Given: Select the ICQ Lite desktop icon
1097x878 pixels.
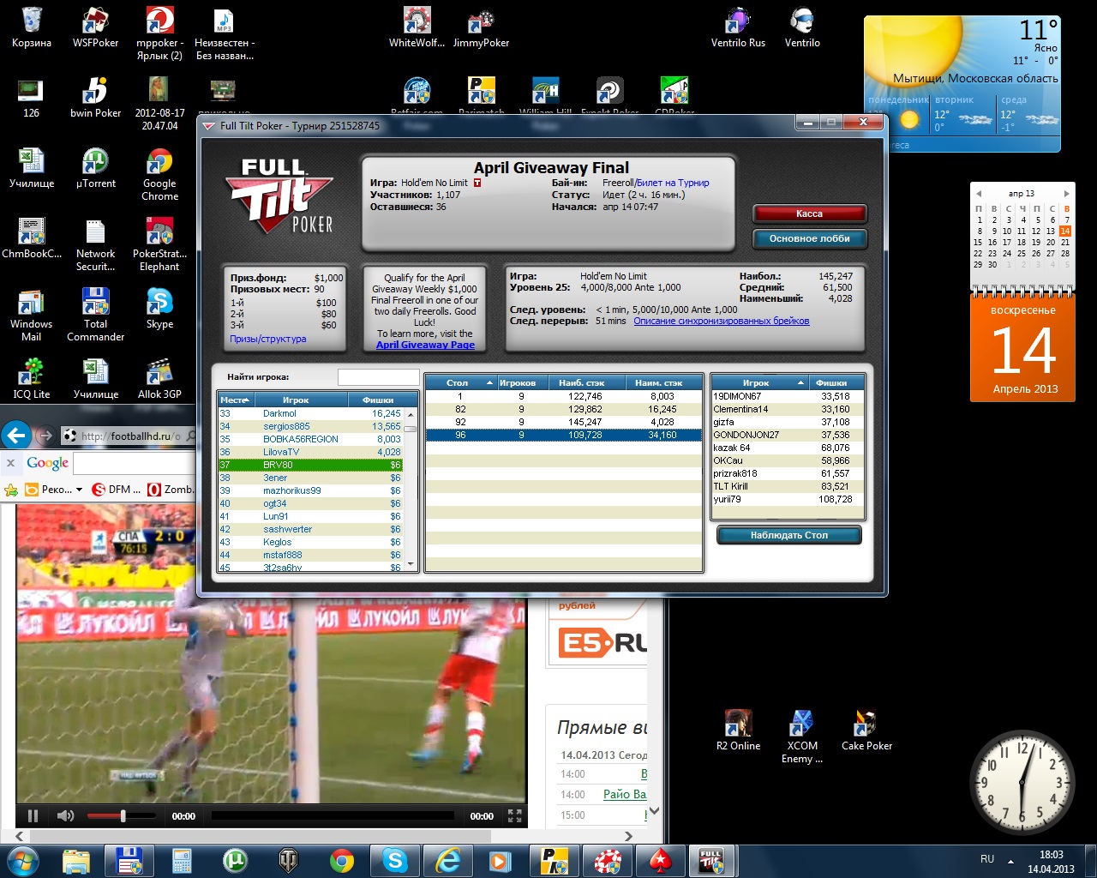Looking at the screenshot, I should pyautogui.click(x=32, y=379).
